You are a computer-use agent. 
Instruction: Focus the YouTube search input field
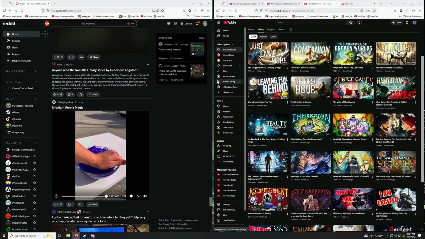click(310, 23)
